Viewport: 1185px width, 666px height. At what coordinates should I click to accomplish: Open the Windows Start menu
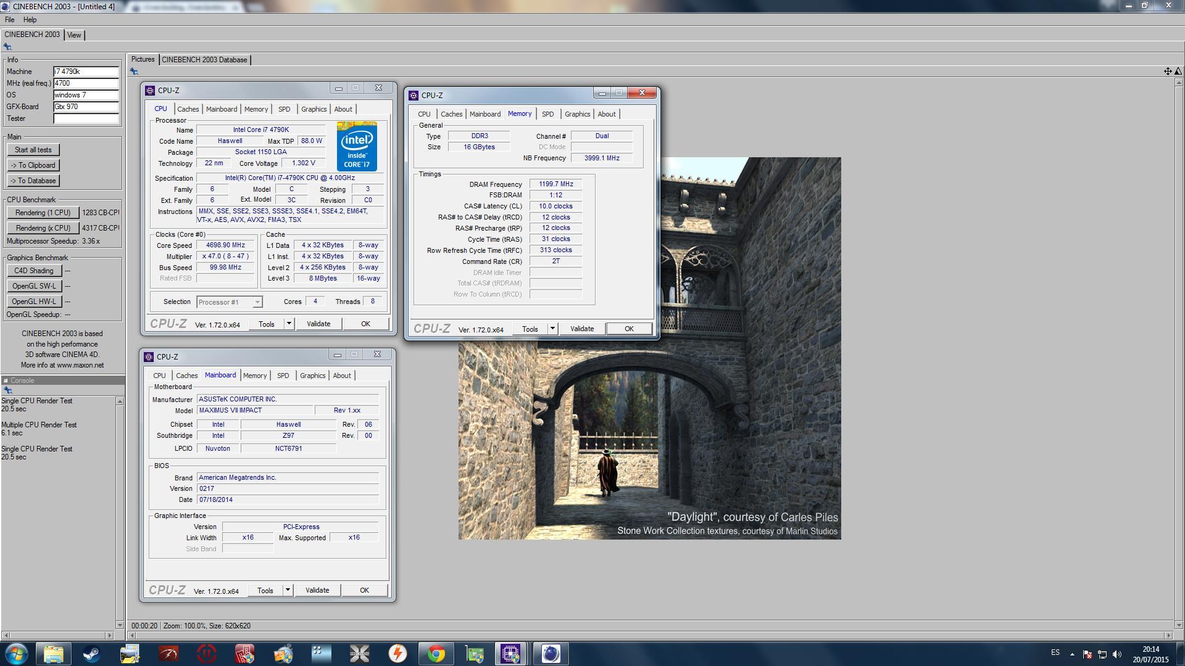[17, 654]
